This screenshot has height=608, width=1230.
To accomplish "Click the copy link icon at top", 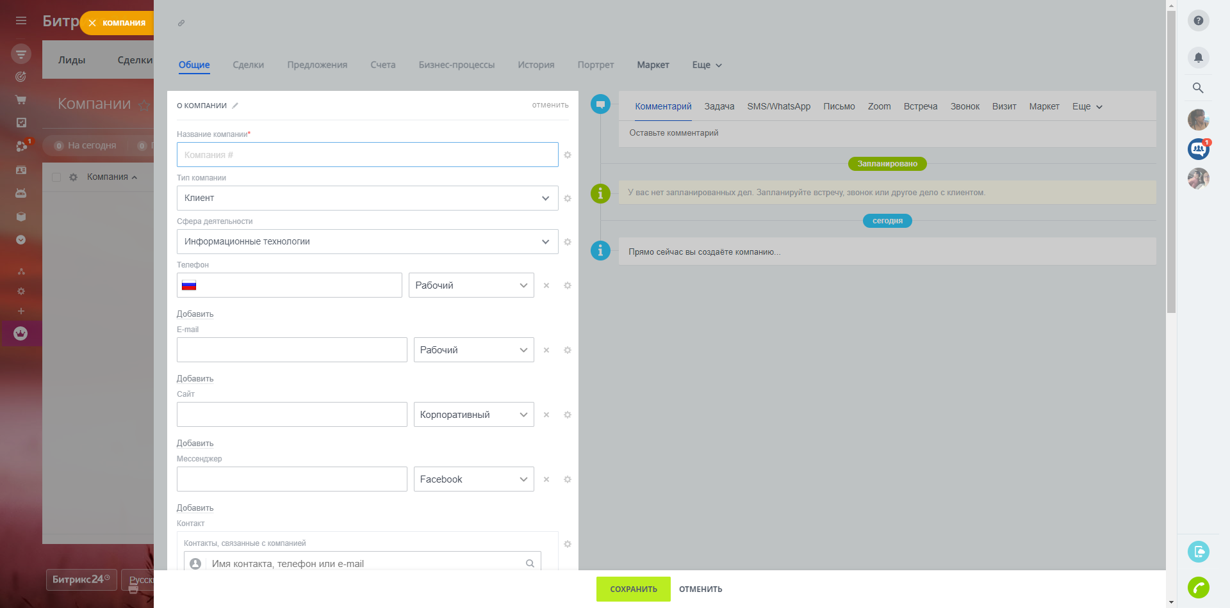I will pos(181,23).
